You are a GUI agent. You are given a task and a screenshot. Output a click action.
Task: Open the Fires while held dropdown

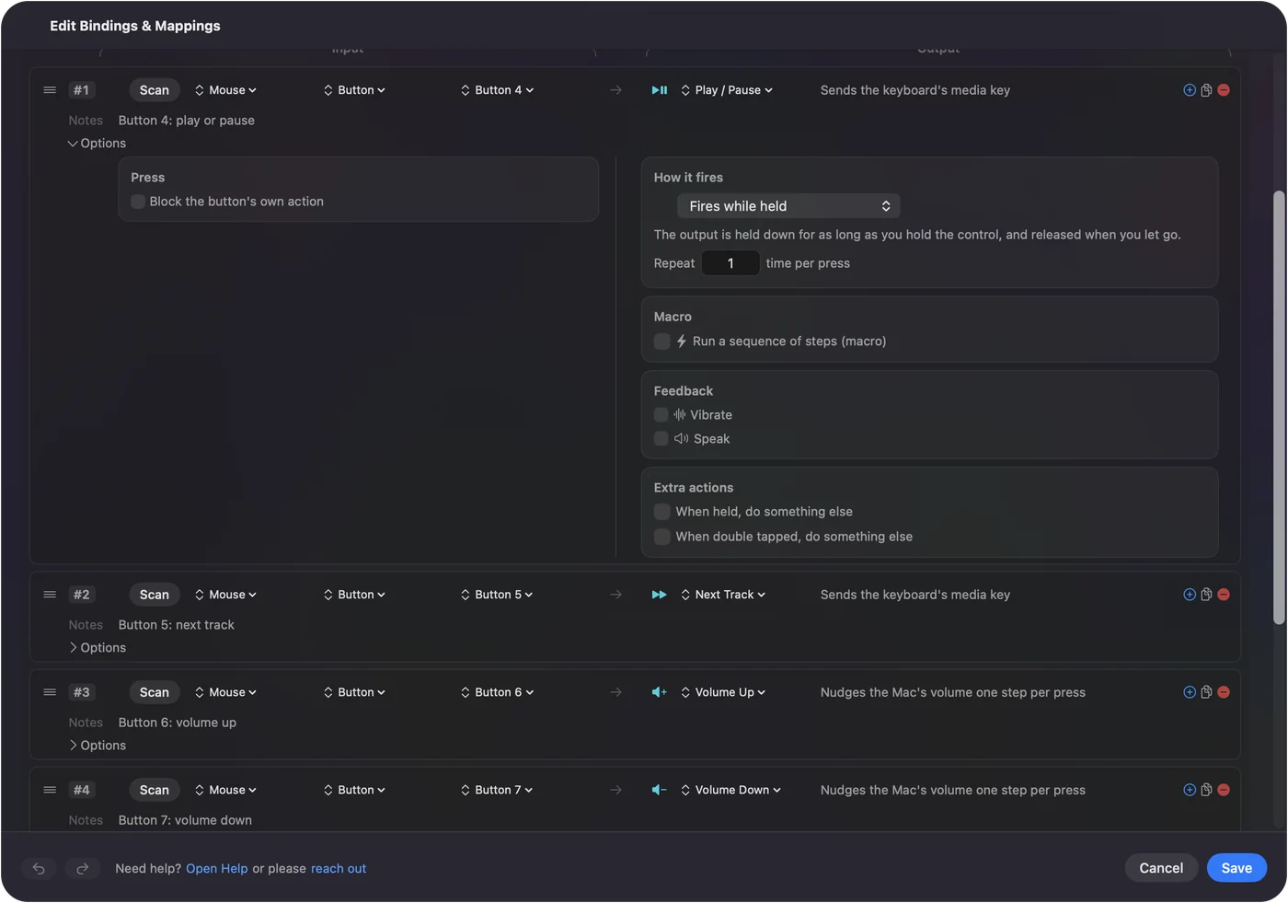coord(788,206)
